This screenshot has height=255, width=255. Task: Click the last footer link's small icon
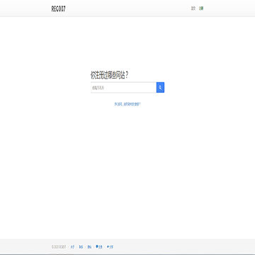[x=108, y=246]
